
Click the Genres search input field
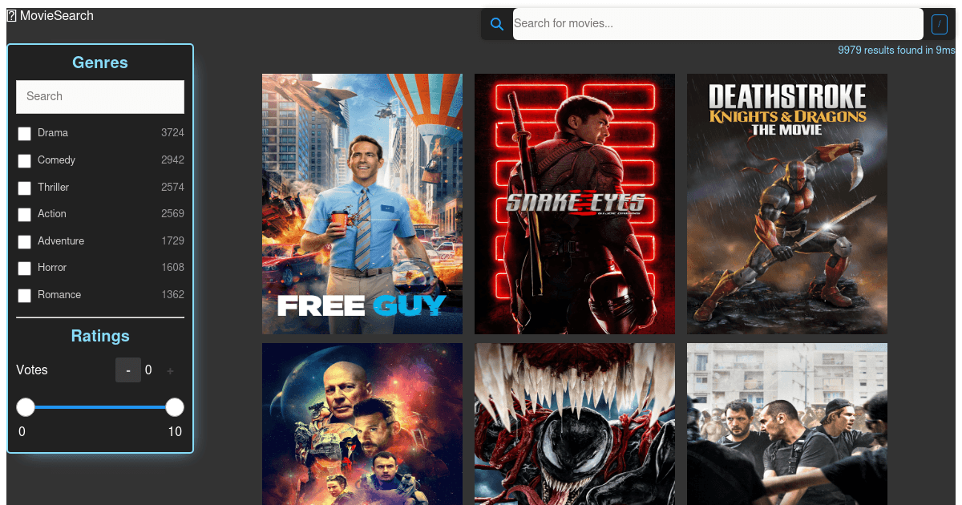pyautogui.click(x=100, y=96)
